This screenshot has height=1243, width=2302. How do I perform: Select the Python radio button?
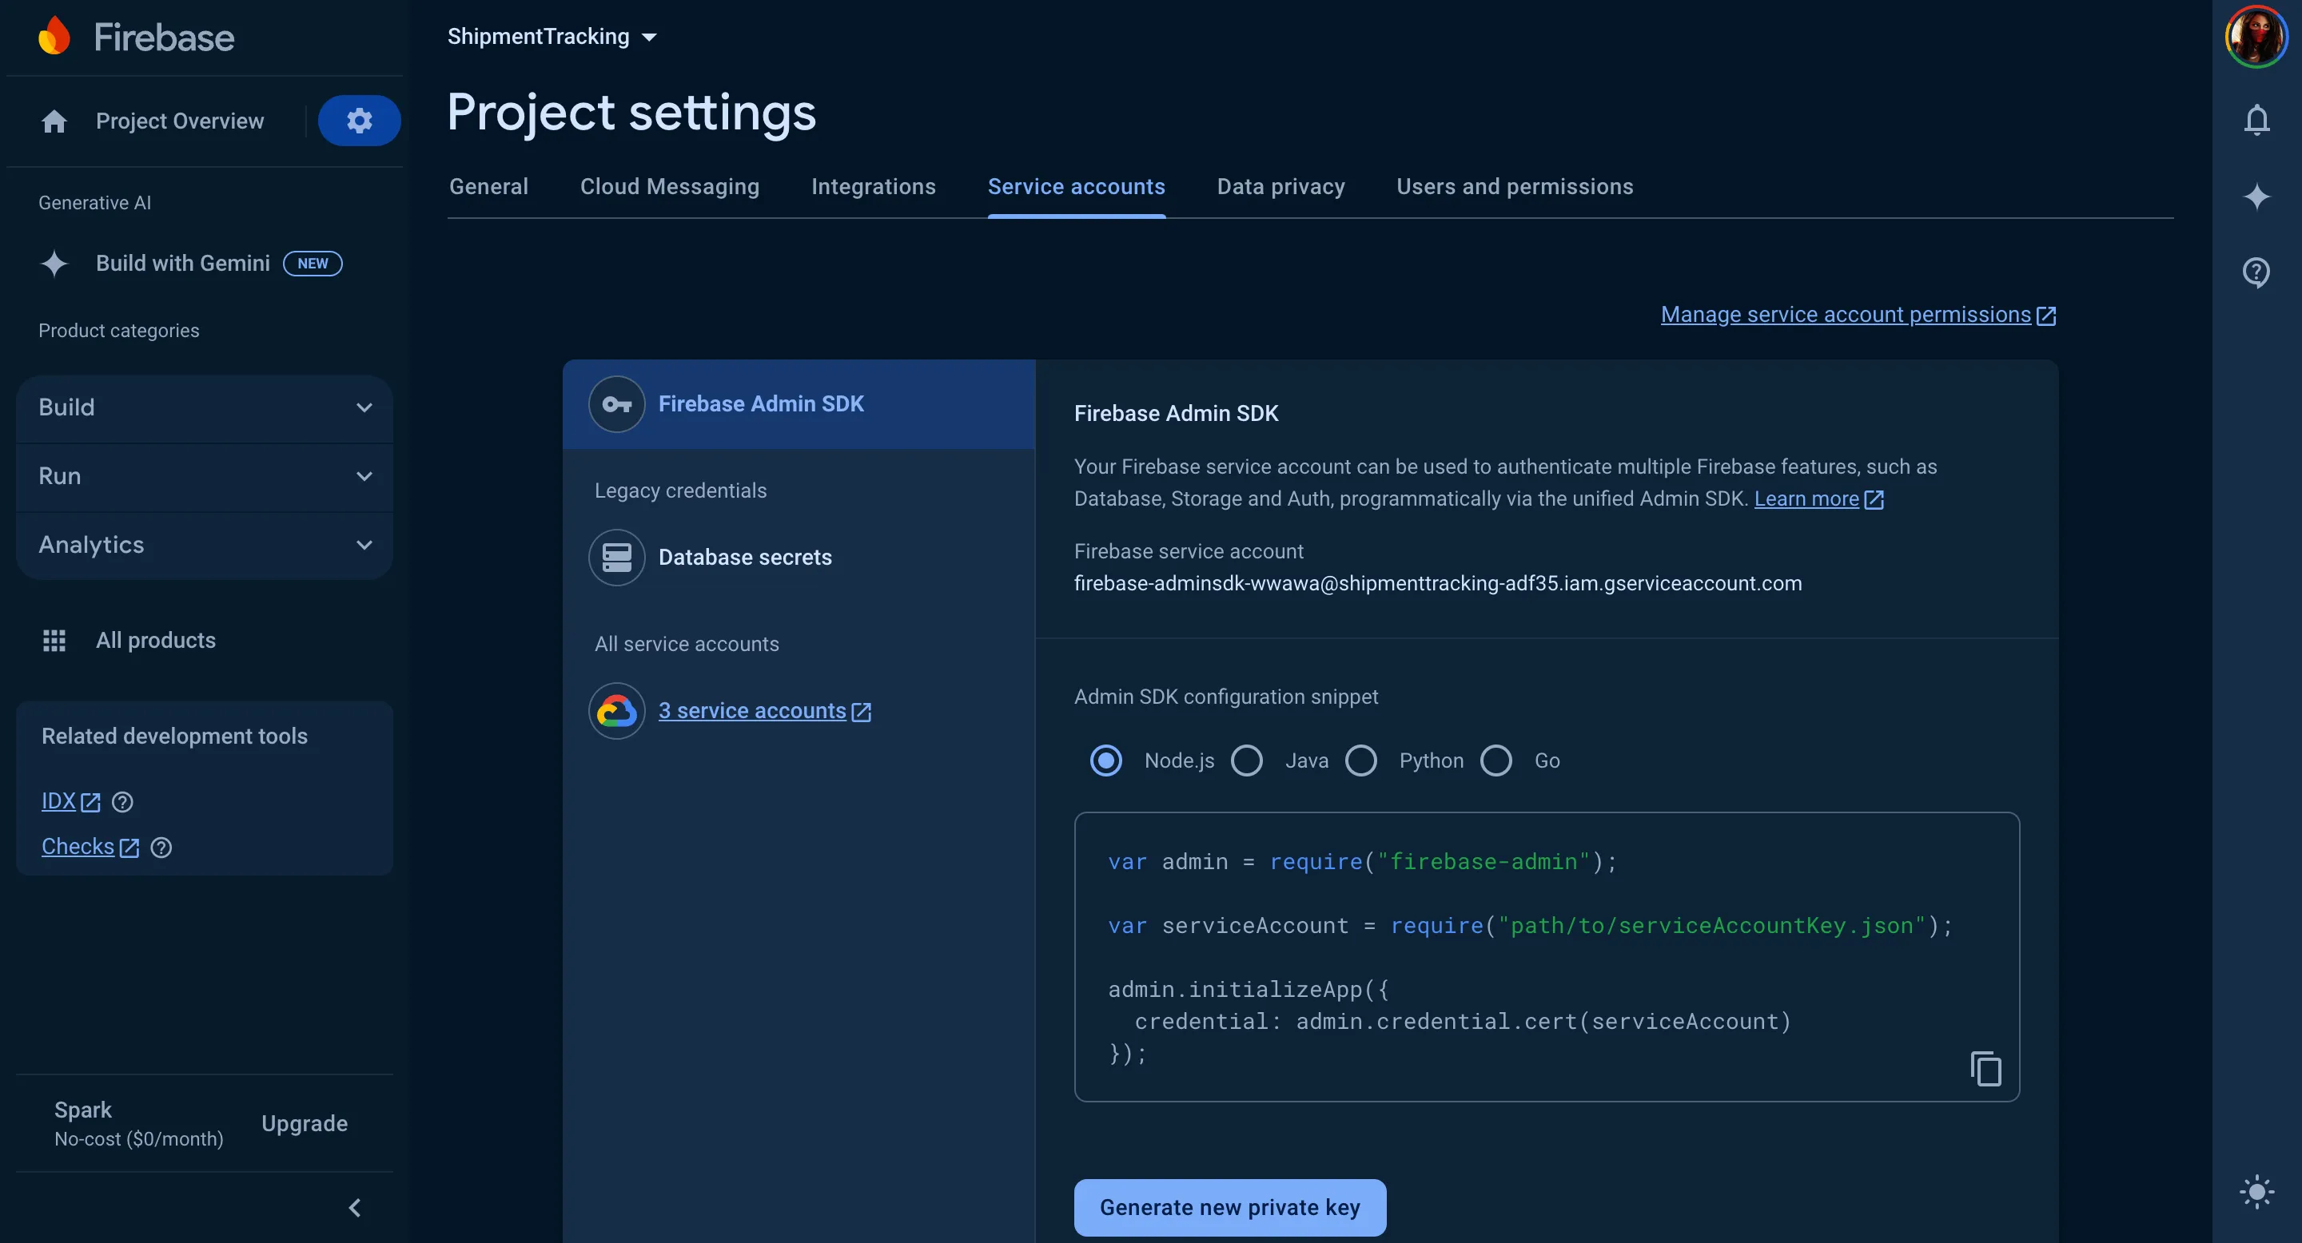pyautogui.click(x=1361, y=760)
